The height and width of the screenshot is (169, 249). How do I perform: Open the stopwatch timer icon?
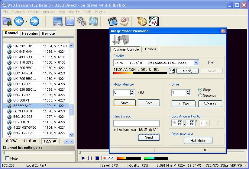click(x=142, y=21)
